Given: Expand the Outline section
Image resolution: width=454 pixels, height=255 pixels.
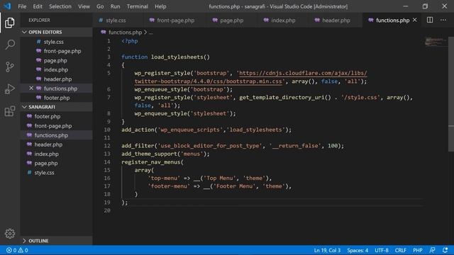Looking at the screenshot, I should pyautogui.click(x=57, y=241).
